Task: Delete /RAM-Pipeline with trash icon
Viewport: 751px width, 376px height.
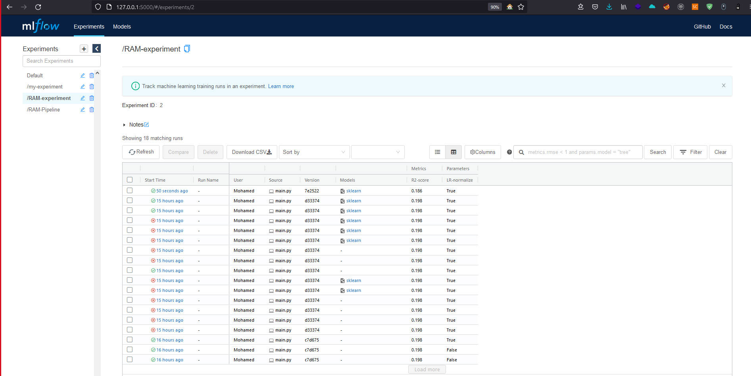Action: click(x=92, y=109)
